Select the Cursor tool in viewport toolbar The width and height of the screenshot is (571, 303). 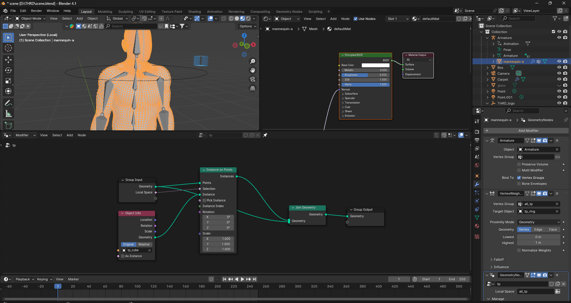point(8,48)
